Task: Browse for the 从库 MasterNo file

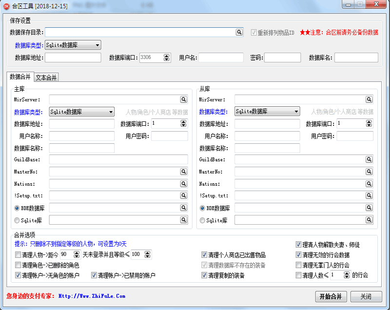Action: pyautogui.click(x=369, y=172)
